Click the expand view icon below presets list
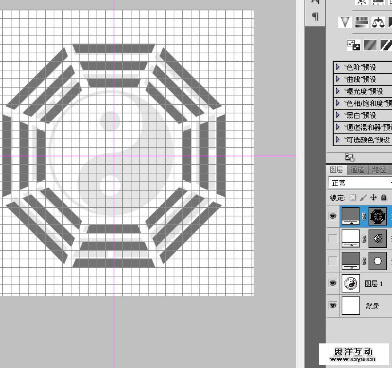Image resolution: width=392 pixels, height=368 pixels. (350, 157)
